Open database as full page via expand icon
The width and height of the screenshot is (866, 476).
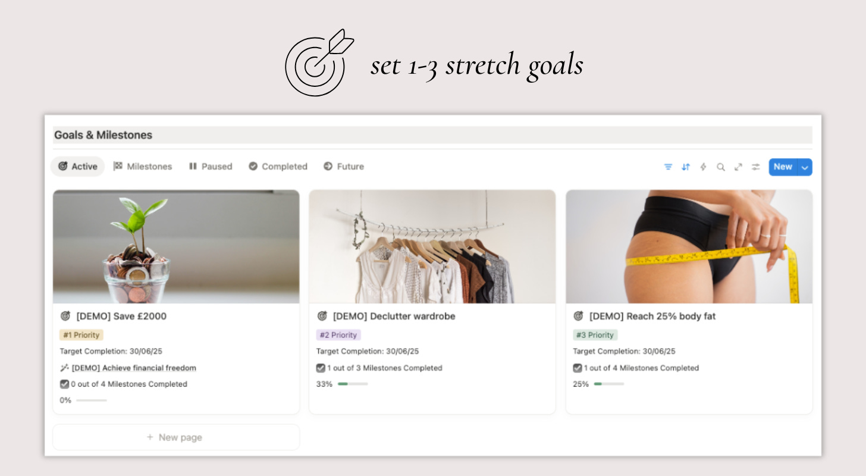click(738, 167)
